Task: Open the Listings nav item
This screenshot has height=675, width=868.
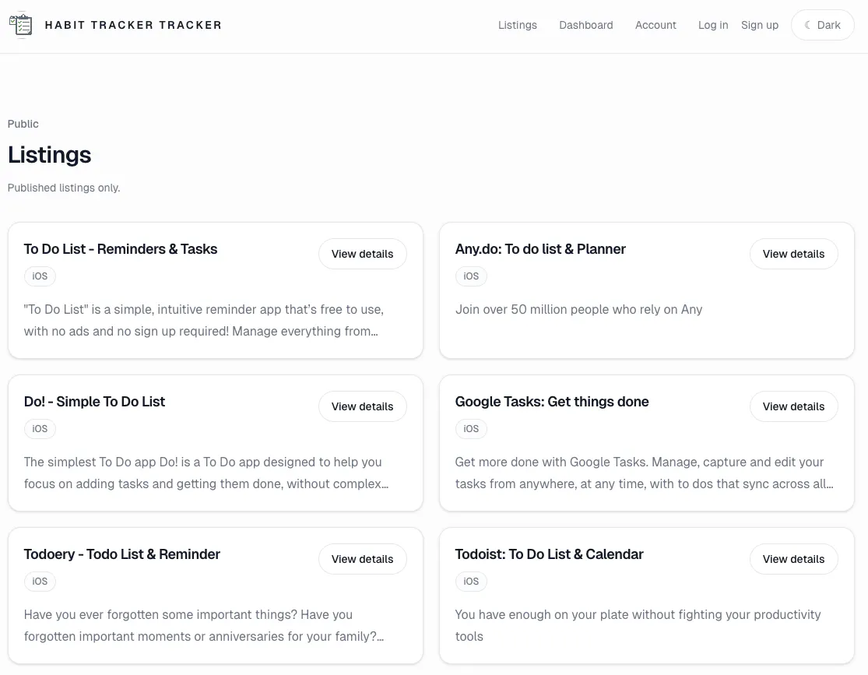Action: 517,25
